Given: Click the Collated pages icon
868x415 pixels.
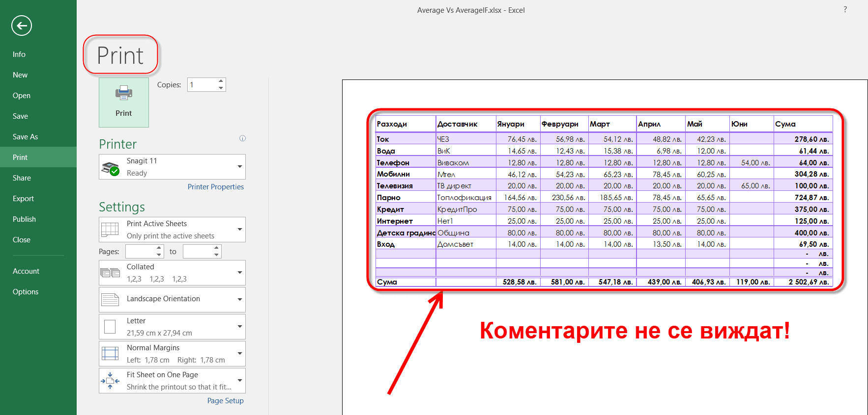Looking at the screenshot, I should pos(110,273).
